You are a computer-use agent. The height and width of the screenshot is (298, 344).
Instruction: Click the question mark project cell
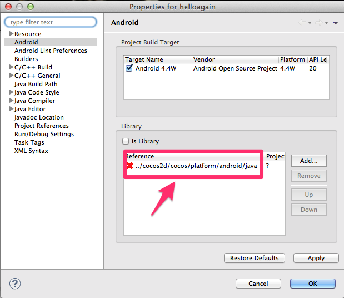click(267, 166)
